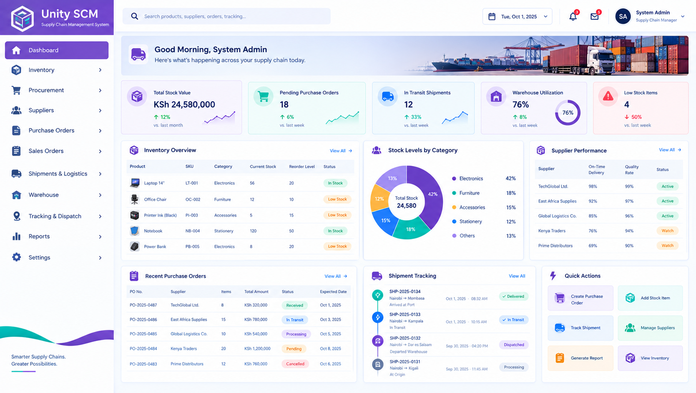This screenshot has height=393, width=696.
Task: Open the Tue, Oct 1, 2025 date dropdown
Action: tap(517, 17)
